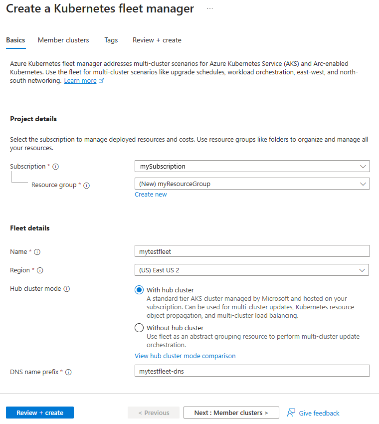The image size is (379, 424).
Task: Expand the Region dropdown
Action: click(252, 270)
